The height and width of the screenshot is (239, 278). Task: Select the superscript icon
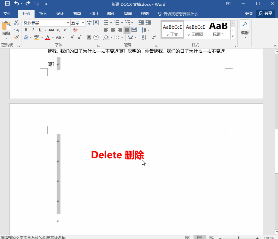(x=65, y=30)
